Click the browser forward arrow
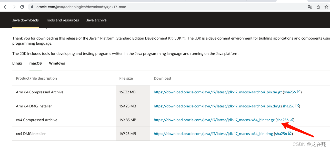This screenshot has height=149, width=330. pyautogui.click(x=14, y=7)
